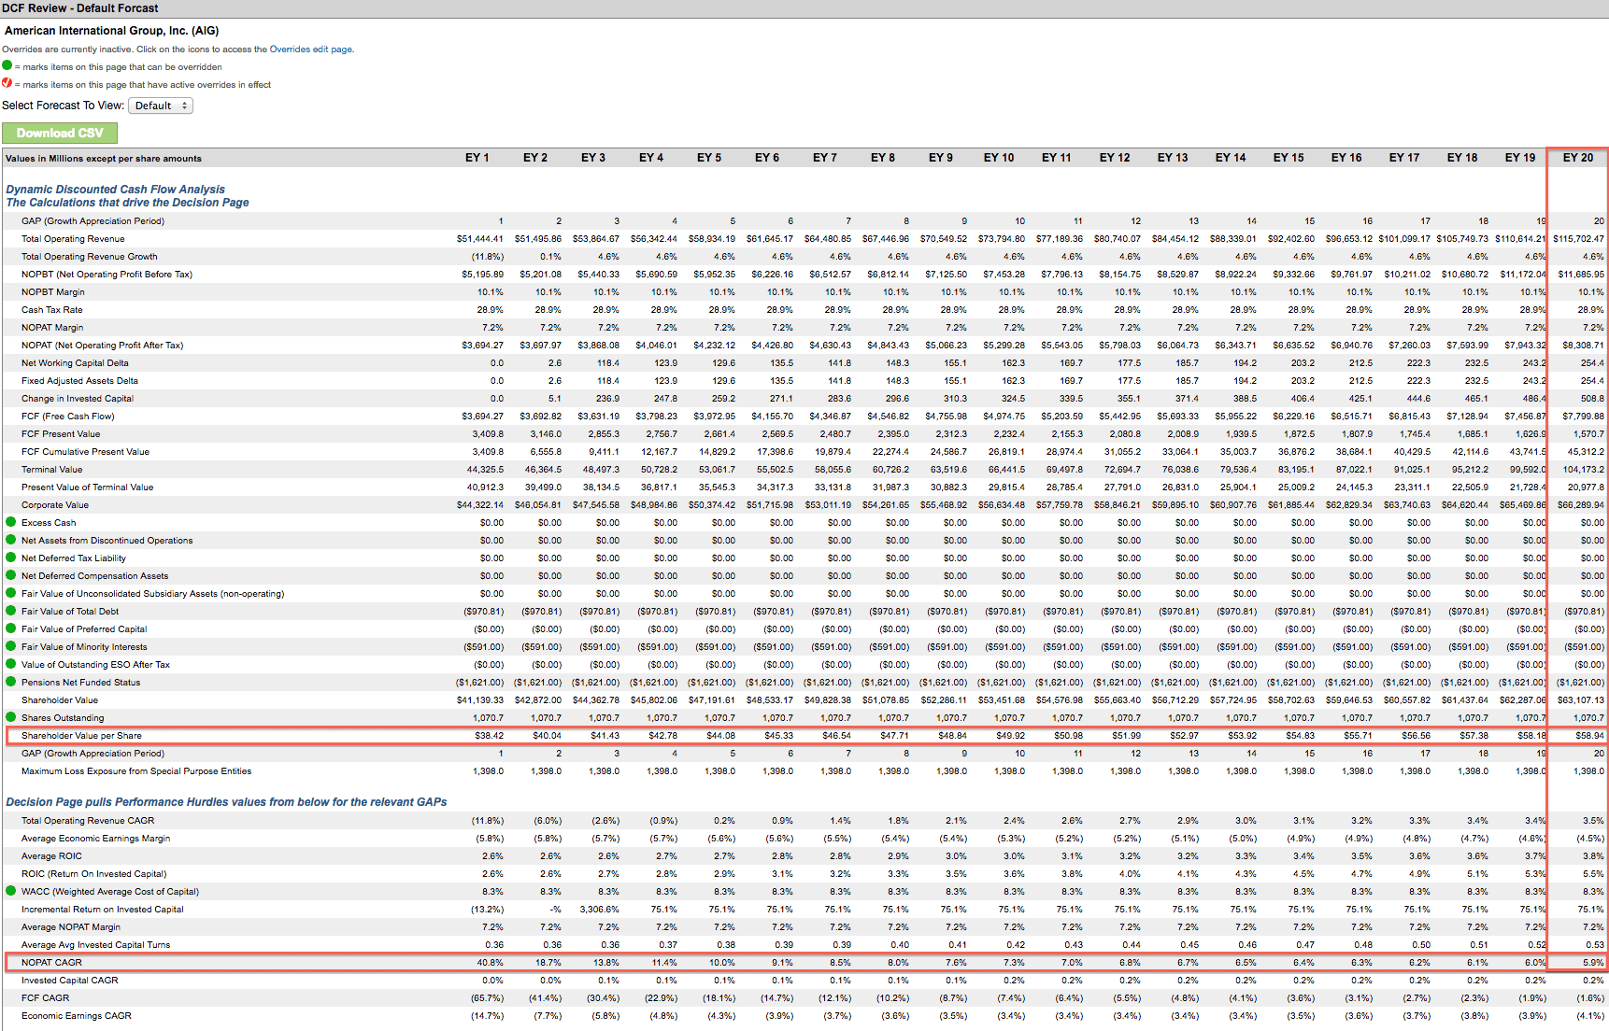Select the EY 10 column header
This screenshot has width=1609, height=1031.
click(x=999, y=158)
